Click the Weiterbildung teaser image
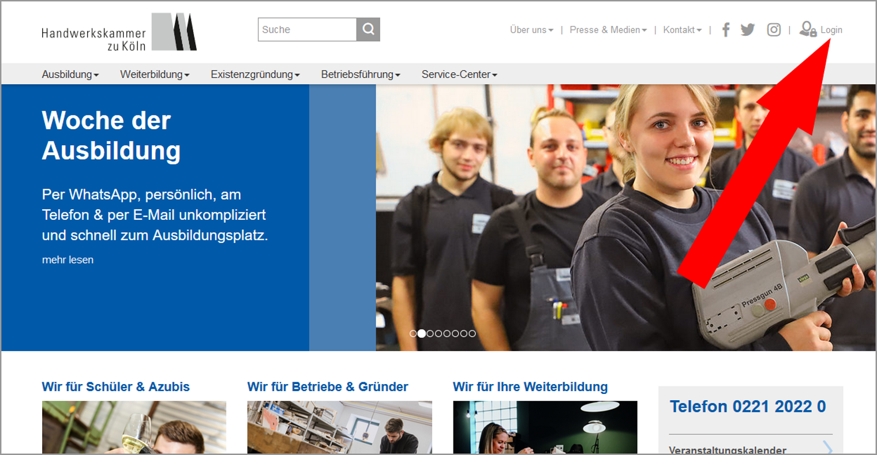 [x=545, y=427]
